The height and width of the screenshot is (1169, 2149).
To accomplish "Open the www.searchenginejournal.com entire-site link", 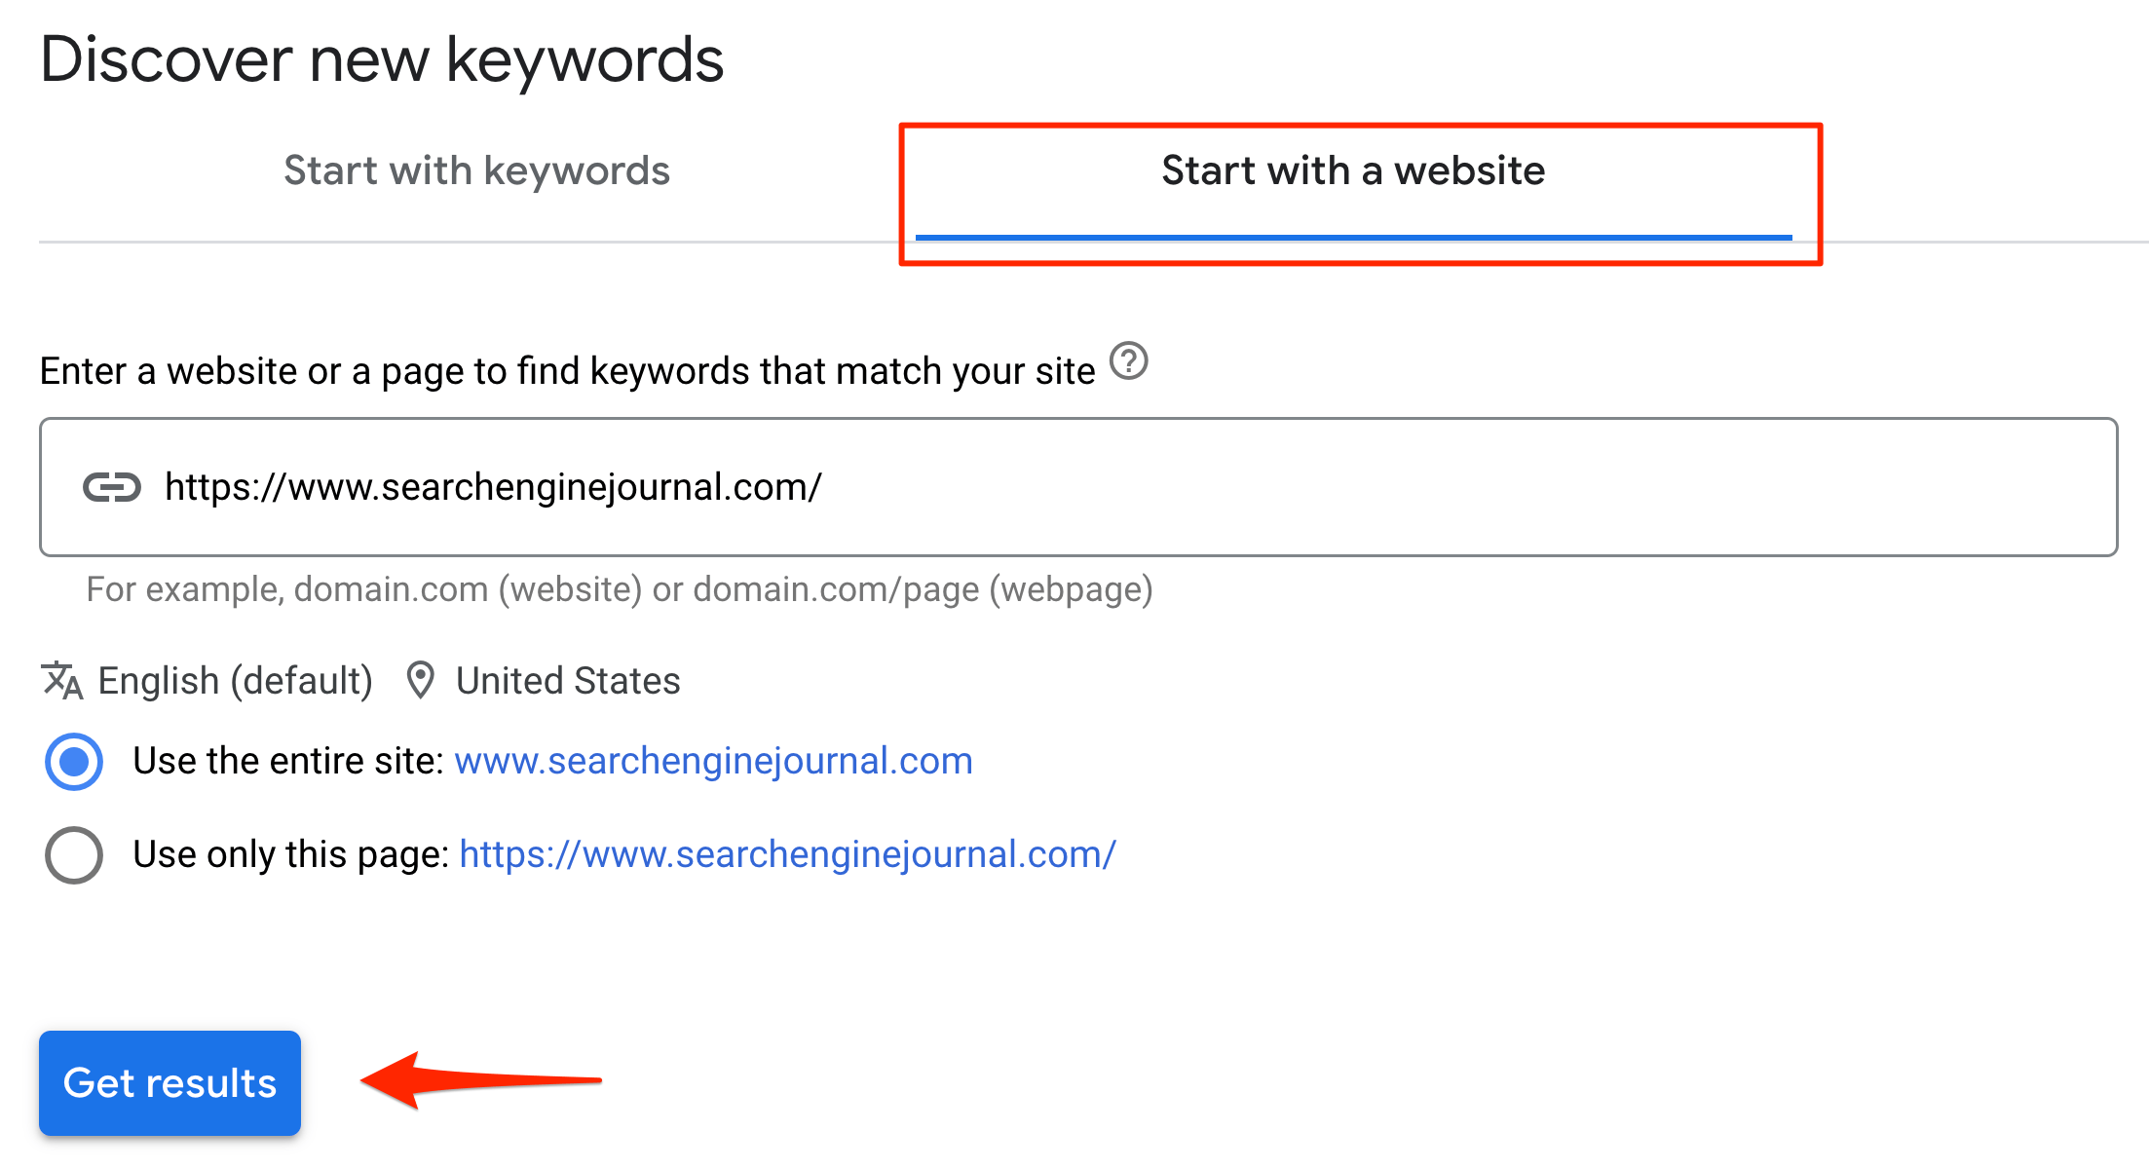I will [x=713, y=762].
